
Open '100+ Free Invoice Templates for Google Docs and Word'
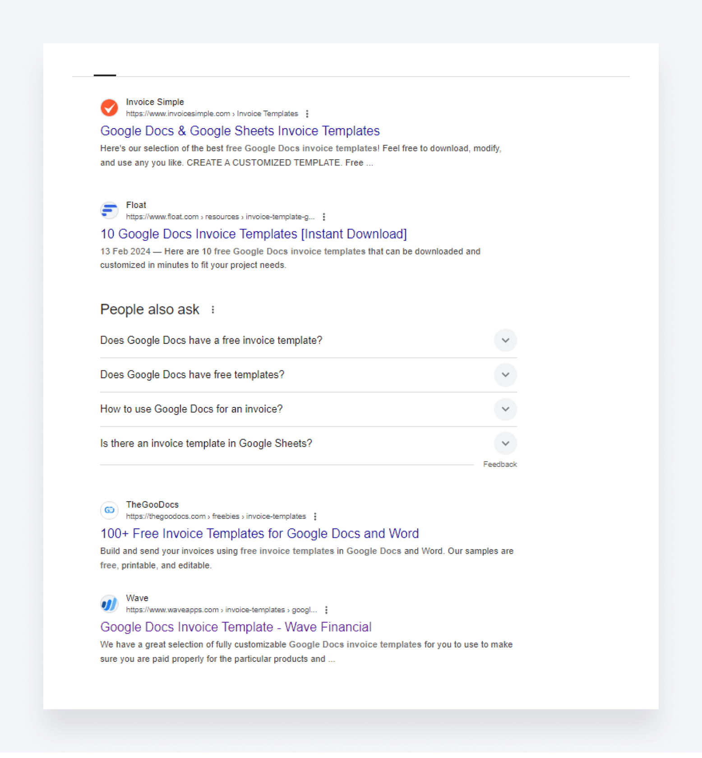click(x=259, y=533)
